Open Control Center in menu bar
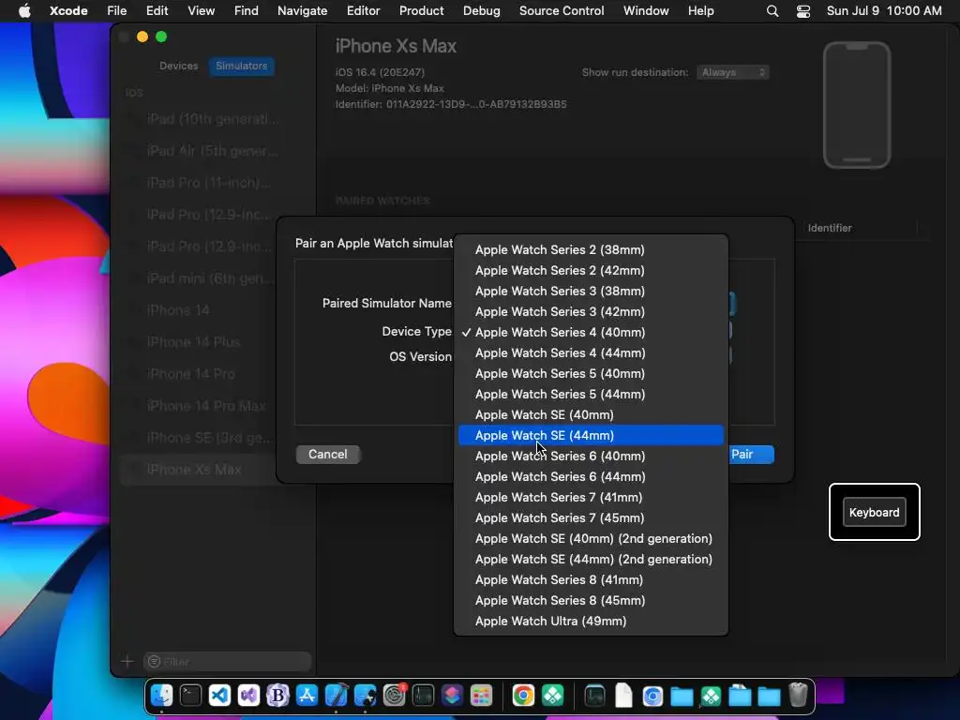Viewport: 960px width, 720px height. tap(803, 10)
